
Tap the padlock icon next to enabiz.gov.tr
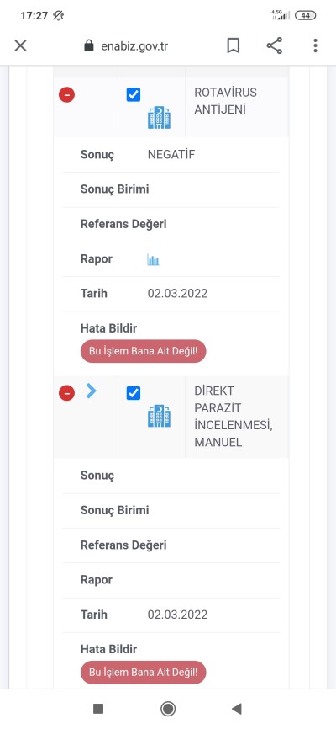pos(89,45)
